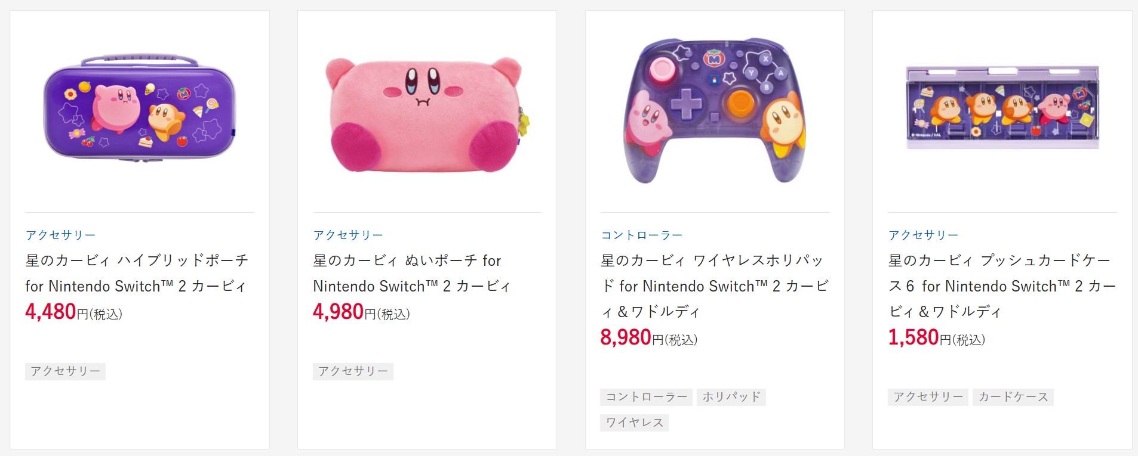
Task: Click the blue コントローラー category link
Action: pyautogui.click(x=641, y=235)
